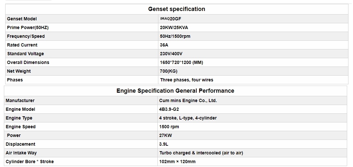The width and height of the screenshot is (353, 167).
Task: Select the Cummins Engine Co., Ltd. cell
Action: 188,100
